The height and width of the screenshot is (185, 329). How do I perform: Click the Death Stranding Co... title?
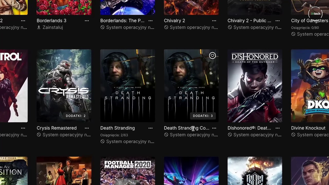pos(187,128)
